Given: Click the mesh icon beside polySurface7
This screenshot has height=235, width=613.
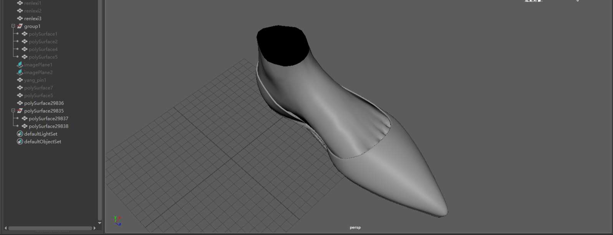Looking at the screenshot, I should coord(20,88).
